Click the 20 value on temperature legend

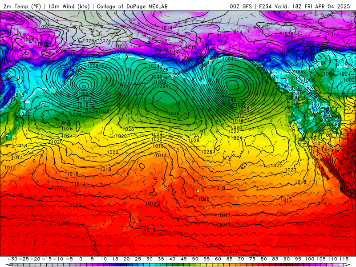pyautogui.click(x=126, y=259)
